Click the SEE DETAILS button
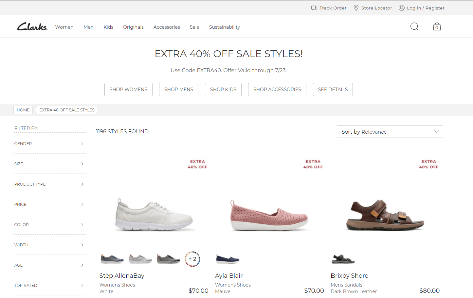Screen dimensions: 473x298 pos(333,90)
